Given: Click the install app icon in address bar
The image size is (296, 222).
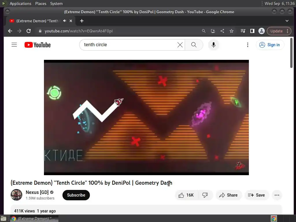Looking at the screenshot, I should (213, 31).
